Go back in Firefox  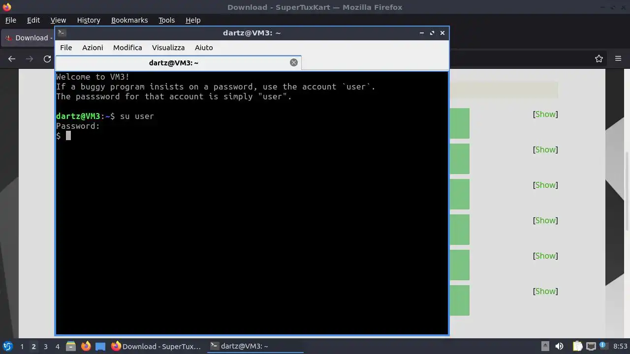tap(12, 59)
